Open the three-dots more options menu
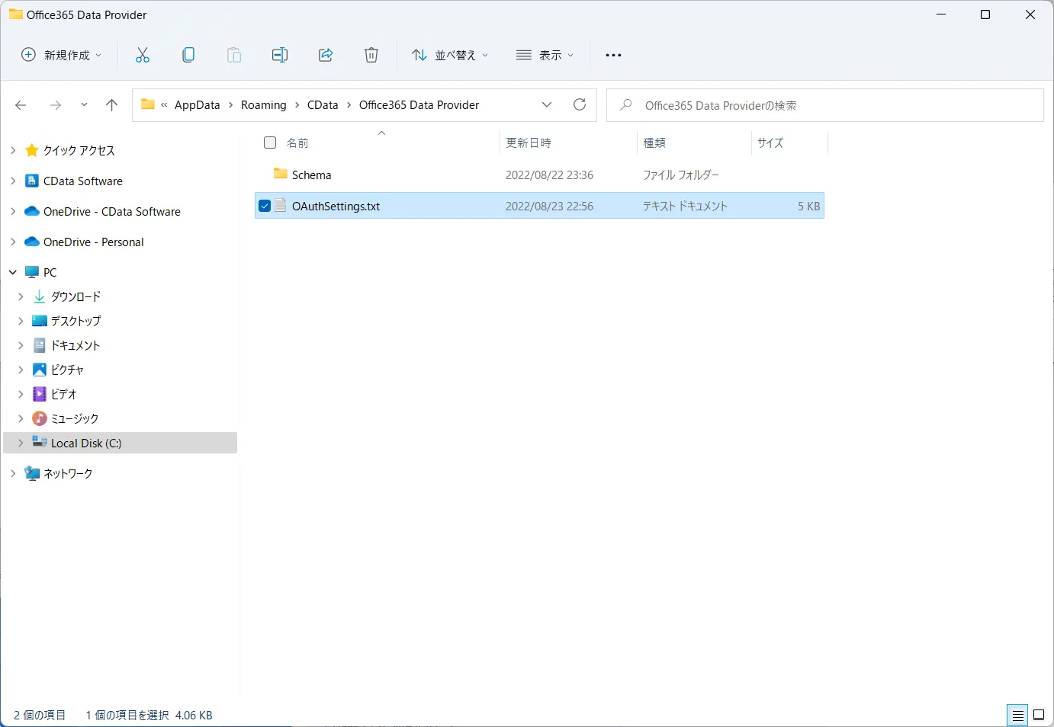 tap(613, 55)
